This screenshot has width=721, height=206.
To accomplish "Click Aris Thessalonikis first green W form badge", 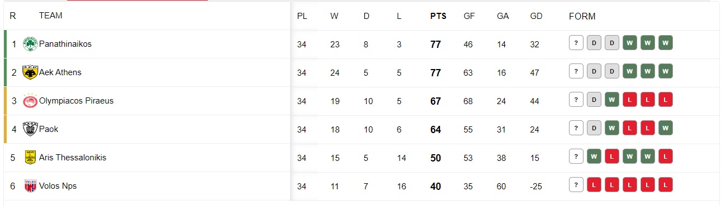I will (594, 156).
